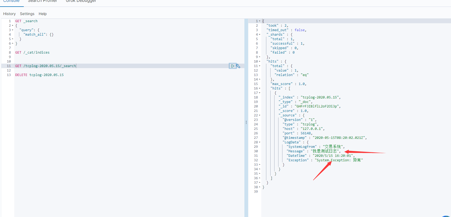
Task: Collapse the "total" object at output line 11
Action: coord(259,66)
